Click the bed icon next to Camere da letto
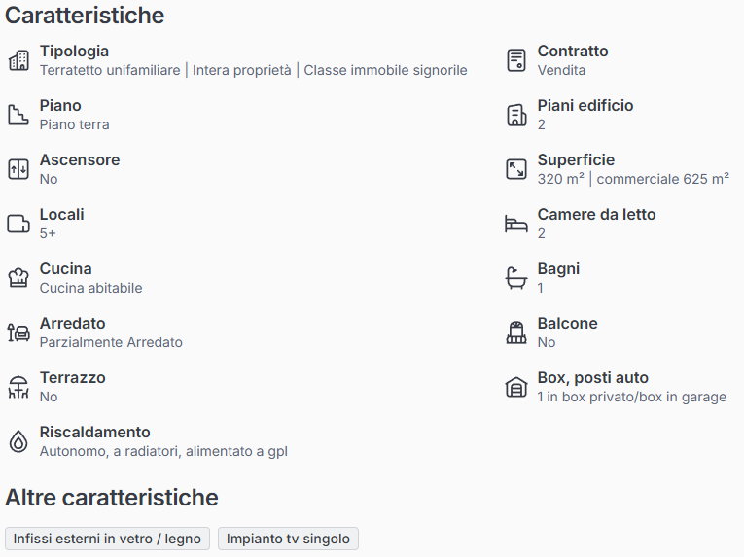 click(516, 224)
